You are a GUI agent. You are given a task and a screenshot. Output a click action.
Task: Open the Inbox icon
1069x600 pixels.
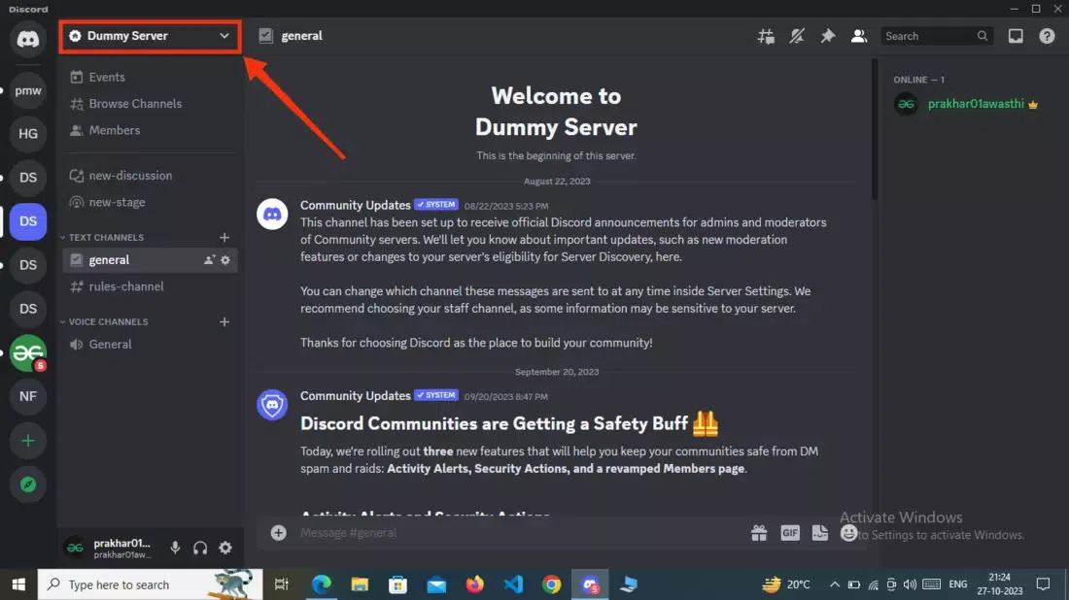(x=1016, y=36)
